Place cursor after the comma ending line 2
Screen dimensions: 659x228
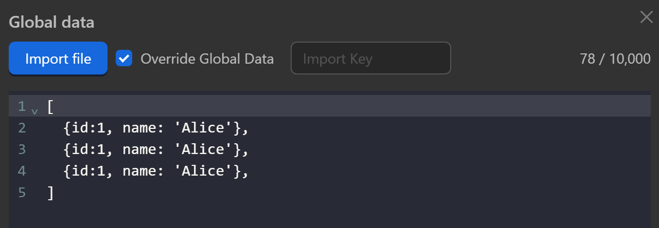tap(250, 128)
